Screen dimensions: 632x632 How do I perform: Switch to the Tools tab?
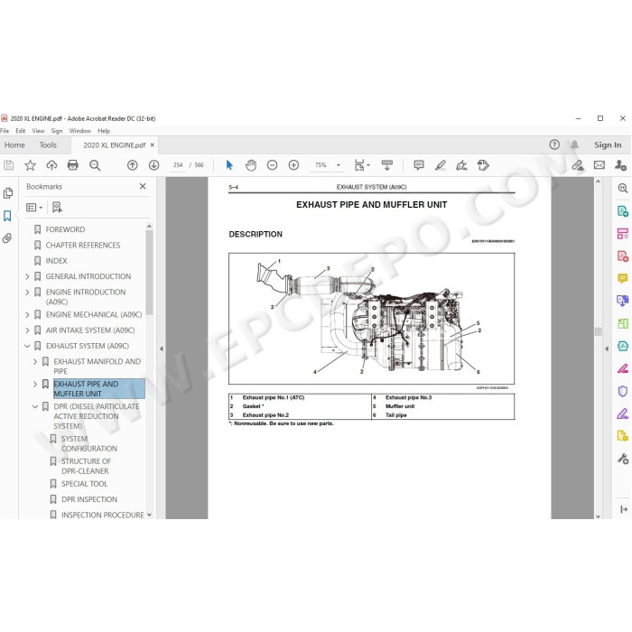[x=48, y=145]
